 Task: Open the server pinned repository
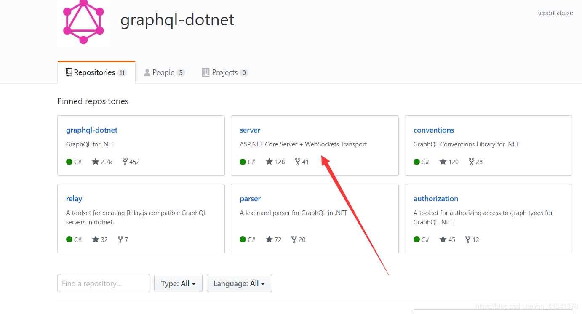[250, 130]
